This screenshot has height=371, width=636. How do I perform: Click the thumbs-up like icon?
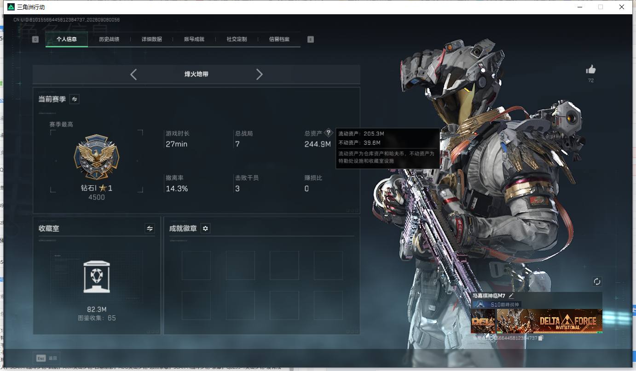pyautogui.click(x=591, y=69)
